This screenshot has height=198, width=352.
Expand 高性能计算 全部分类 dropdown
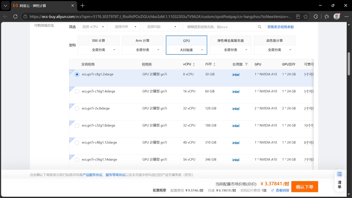[x=274, y=50]
